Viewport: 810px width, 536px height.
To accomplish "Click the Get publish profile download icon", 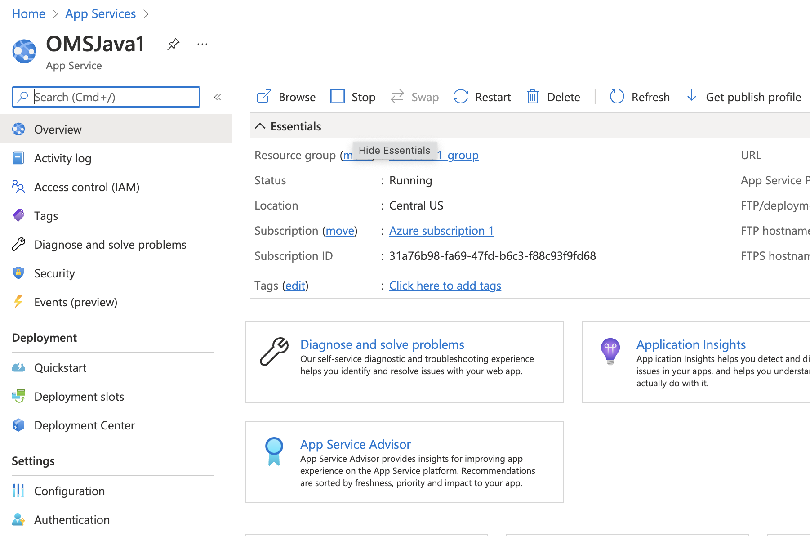I will [692, 97].
